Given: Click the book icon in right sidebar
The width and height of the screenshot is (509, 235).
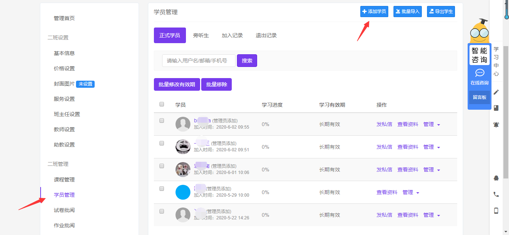Looking at the screenshot, I should tap(496, 108).
